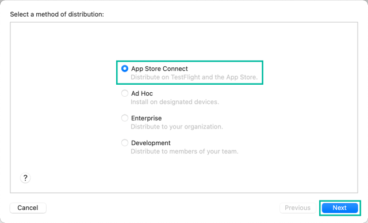This screenshot has width=368, height=223.
Task: Click 'Distribute to your organization.' description
Action: pyautogui.click(x=177, y=127)
